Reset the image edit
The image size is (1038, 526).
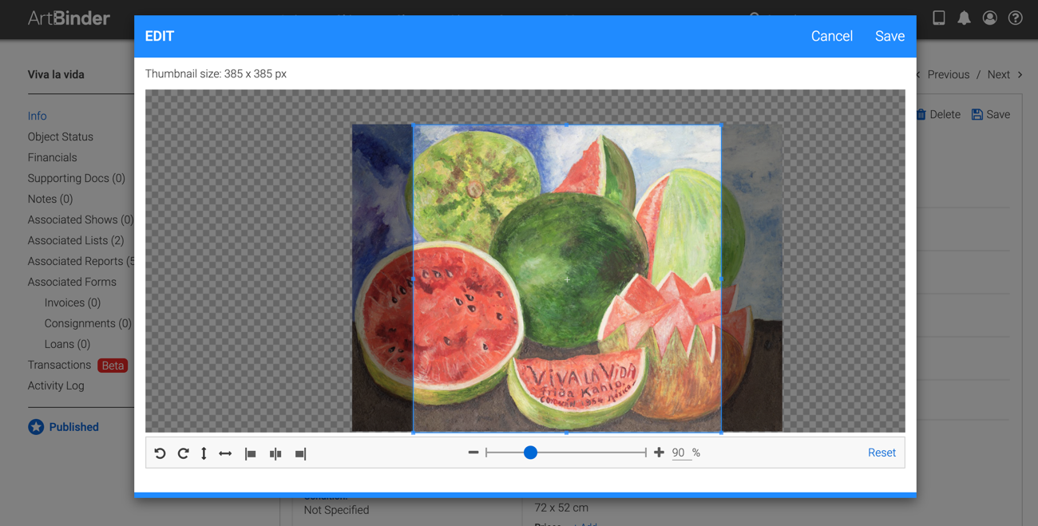pos(882,453)
